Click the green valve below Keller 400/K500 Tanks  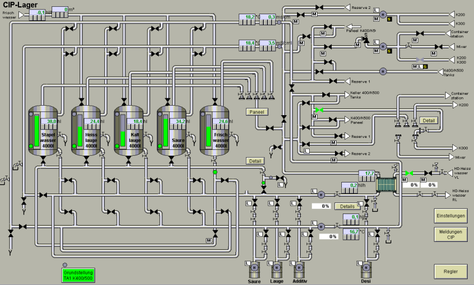tap(318, 110)
